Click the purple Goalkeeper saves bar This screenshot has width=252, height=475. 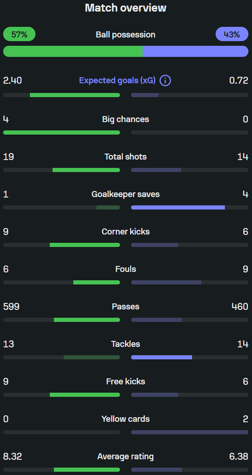178,207
